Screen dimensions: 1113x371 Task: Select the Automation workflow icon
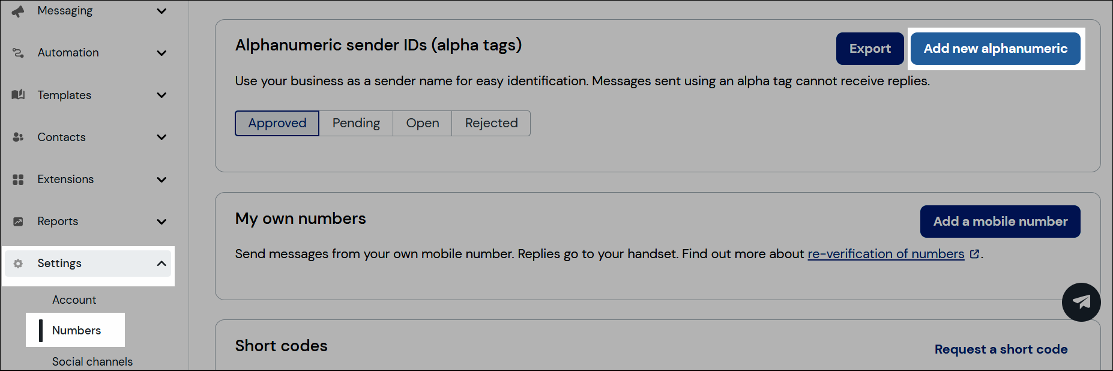coord(17,53)
